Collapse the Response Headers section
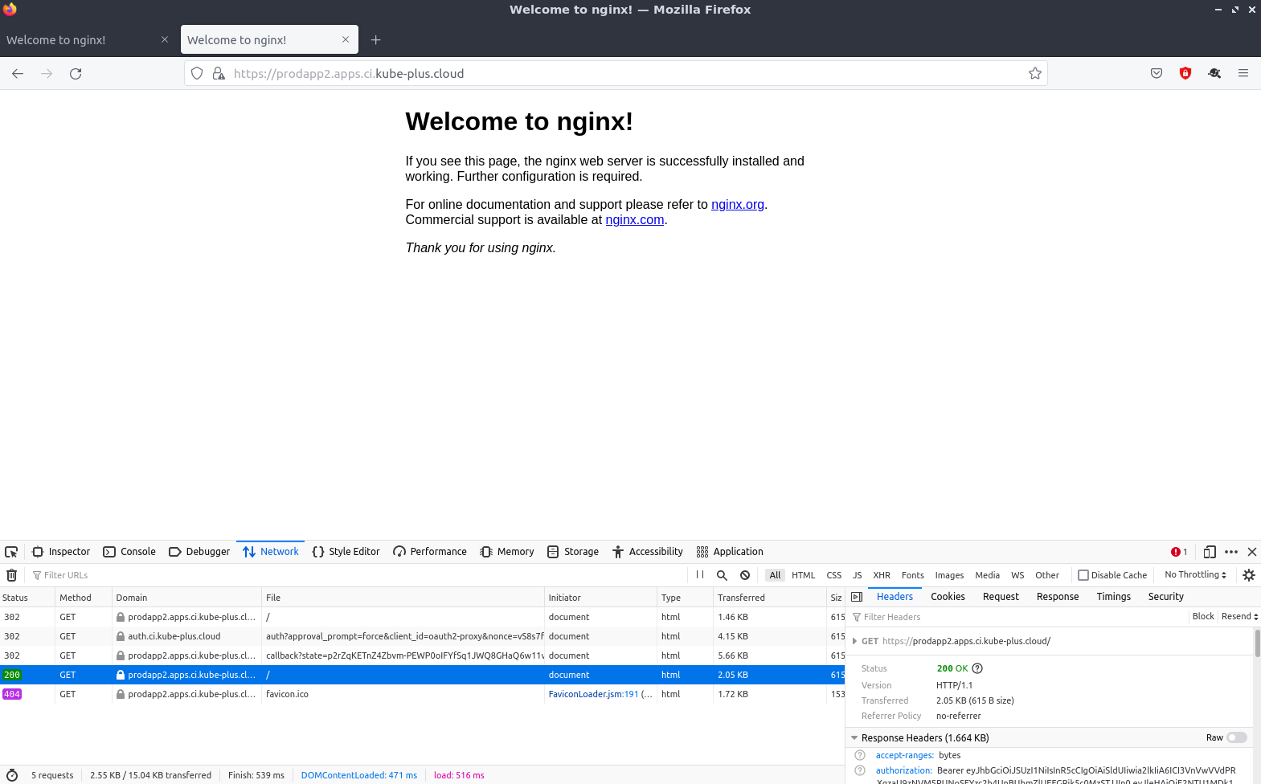Viewport: 1261px width, 784px height. (854, 737)
